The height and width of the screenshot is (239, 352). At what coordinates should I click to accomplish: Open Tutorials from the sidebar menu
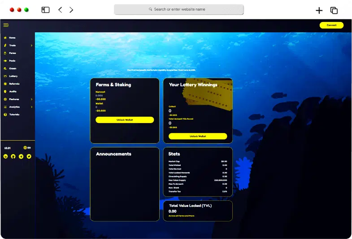click(14, 115)
